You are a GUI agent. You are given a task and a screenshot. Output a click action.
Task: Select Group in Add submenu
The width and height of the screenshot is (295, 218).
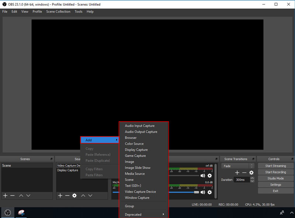click(x=144, y=206)
